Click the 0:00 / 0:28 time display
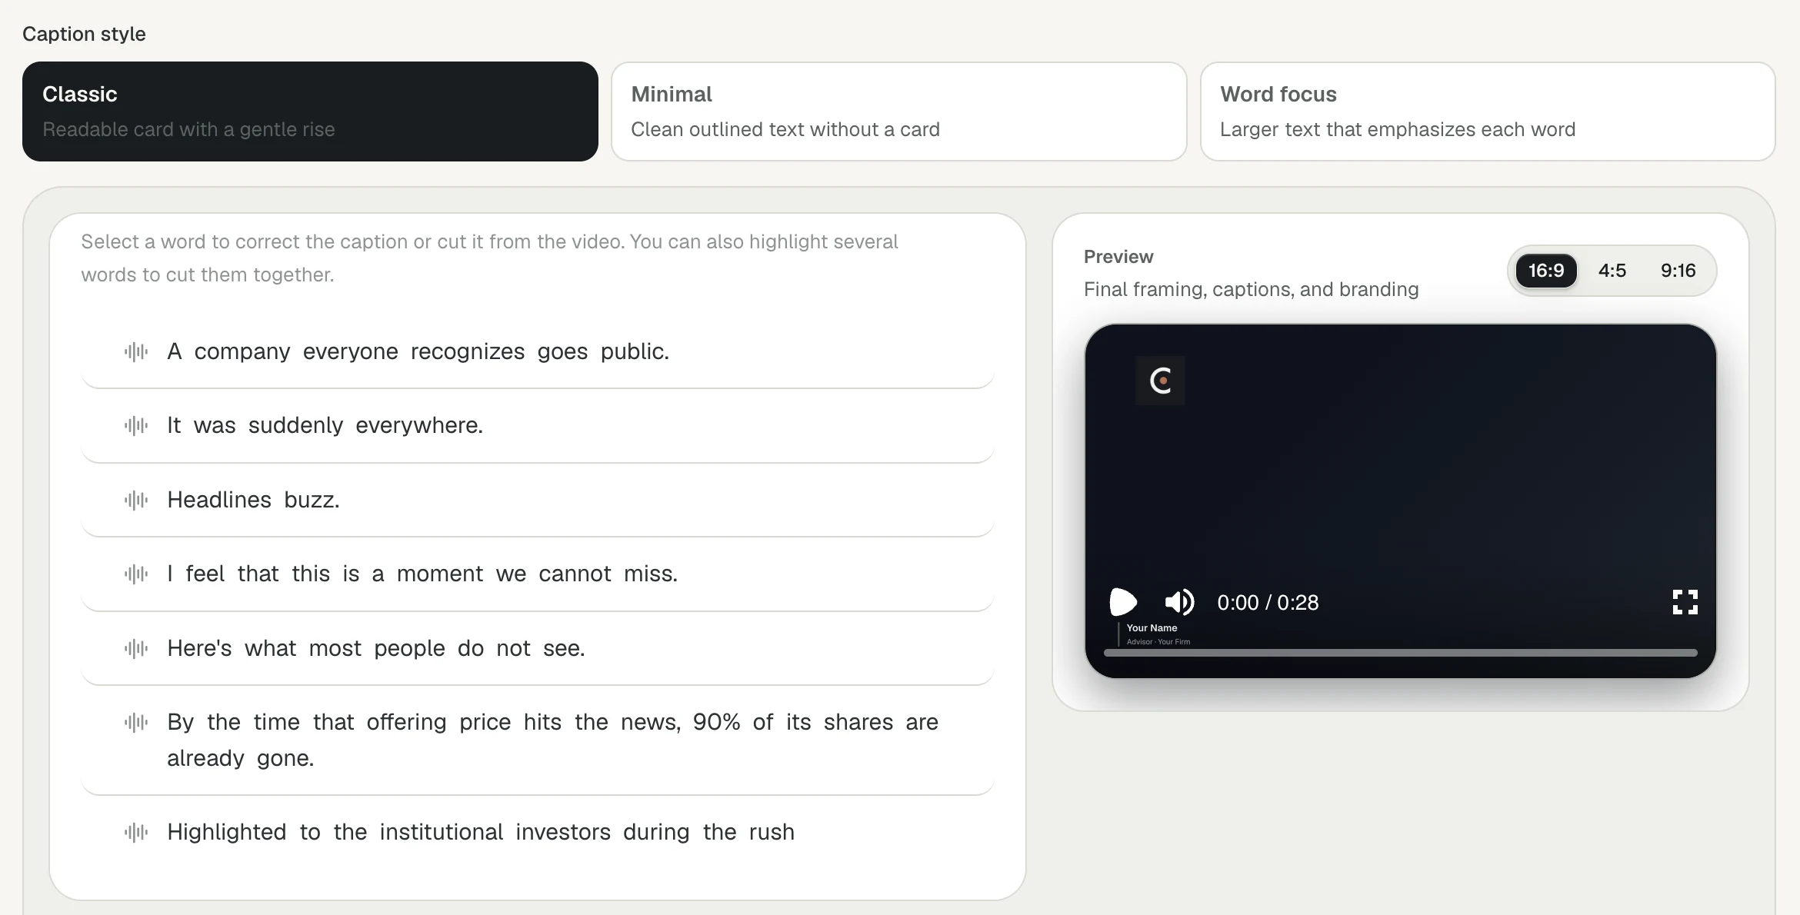Image resolution: width=1800 pixels, height=915 pixels. [x=1268, y=602]
